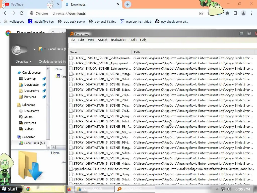257x193 pixels.
Task: Select Desktop in Explorer navigation pane
Action: [x=28, y=79]
